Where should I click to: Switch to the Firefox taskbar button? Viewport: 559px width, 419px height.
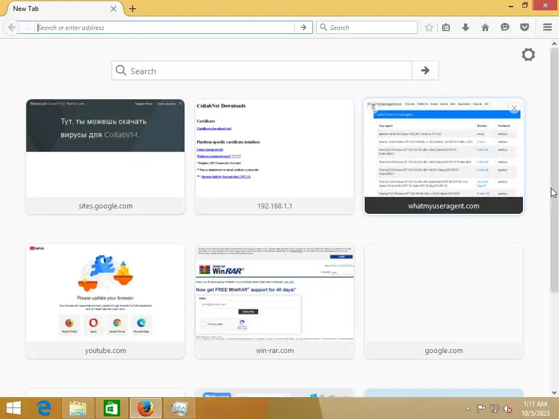(x=145, y=408)
